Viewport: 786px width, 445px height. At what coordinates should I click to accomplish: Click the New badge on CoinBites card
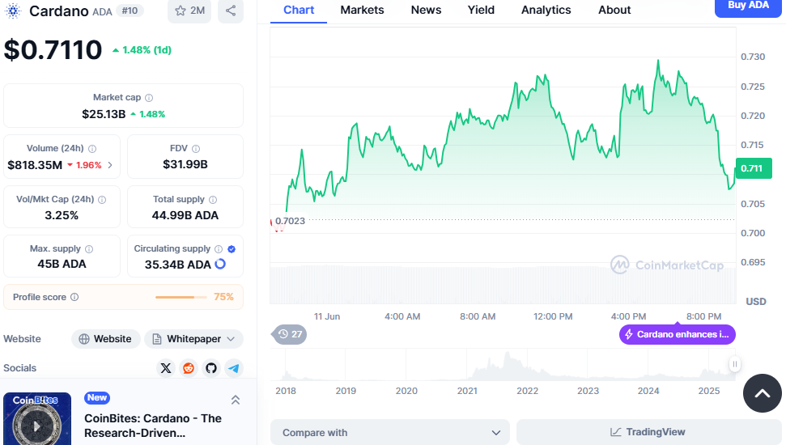tap(97, 398)
